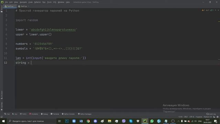Change line separator CRLF in status bar
The image size is (220, 124).
point(186,117)
